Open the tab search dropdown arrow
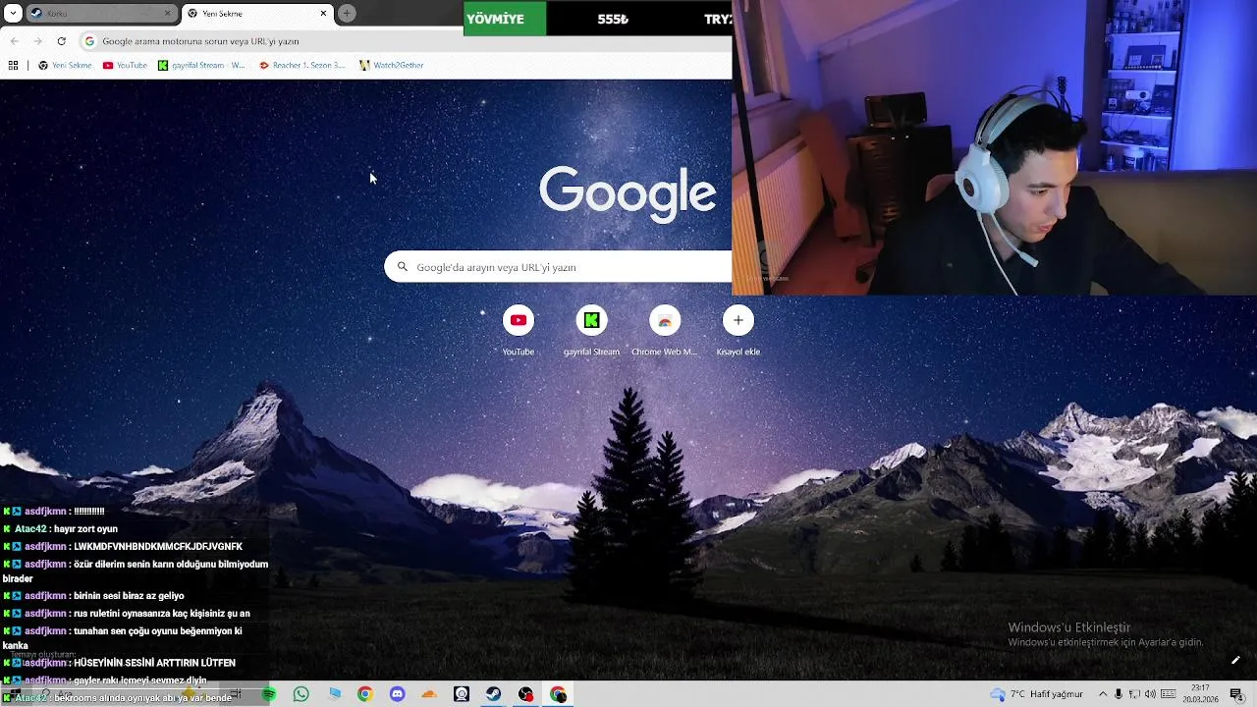Image resolution: width=1257 pixels, height=707 pixels. 14,13
